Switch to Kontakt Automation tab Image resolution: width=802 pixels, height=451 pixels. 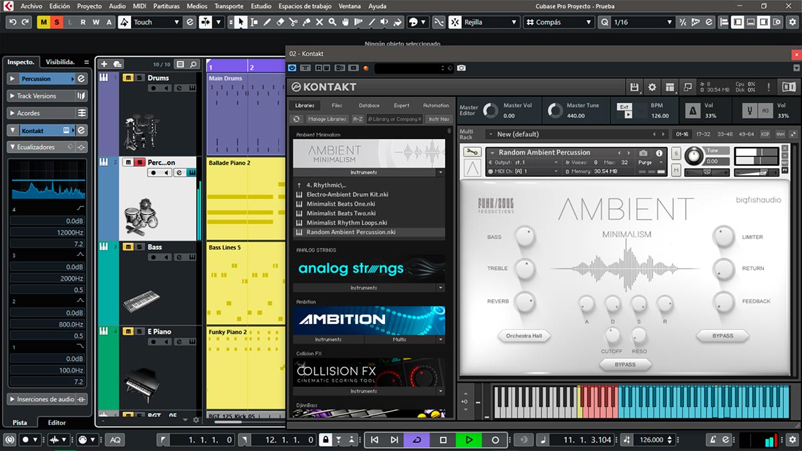(x=436, y=106)
